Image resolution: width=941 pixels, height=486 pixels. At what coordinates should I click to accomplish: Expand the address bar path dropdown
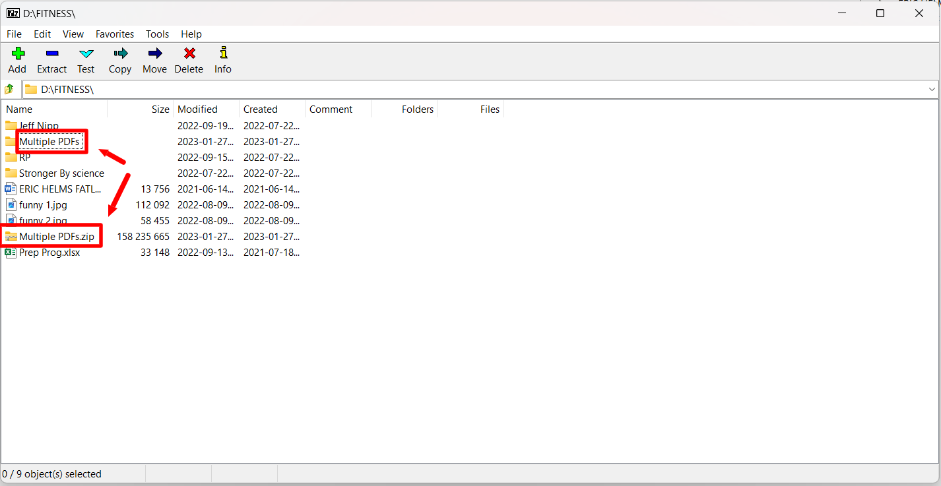pyautogui.click(x=932, y=89)
